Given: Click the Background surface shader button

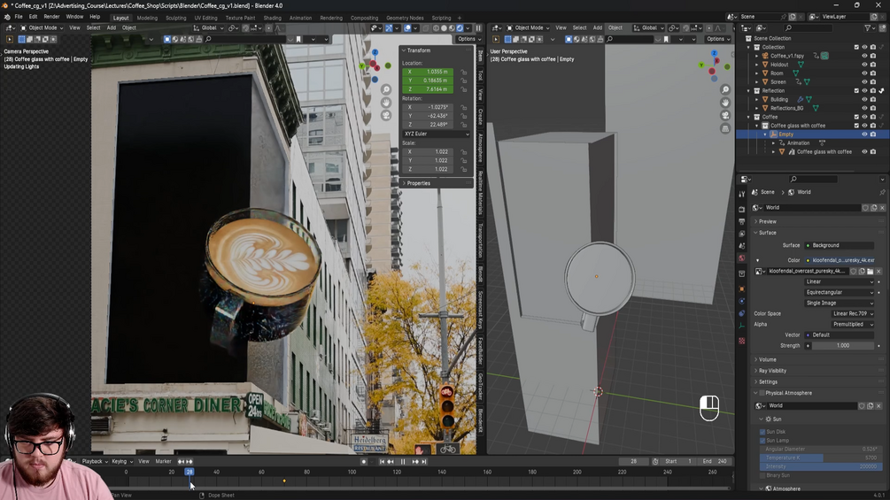Looking at the screenshot, I should click(x=840, y=245).
